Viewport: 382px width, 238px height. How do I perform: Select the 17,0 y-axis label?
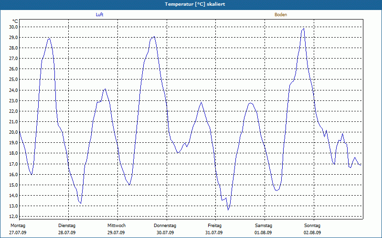pos(13,164)
